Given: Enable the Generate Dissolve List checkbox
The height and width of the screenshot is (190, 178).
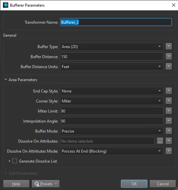Looking at the screenshot, I should [15, 161].
